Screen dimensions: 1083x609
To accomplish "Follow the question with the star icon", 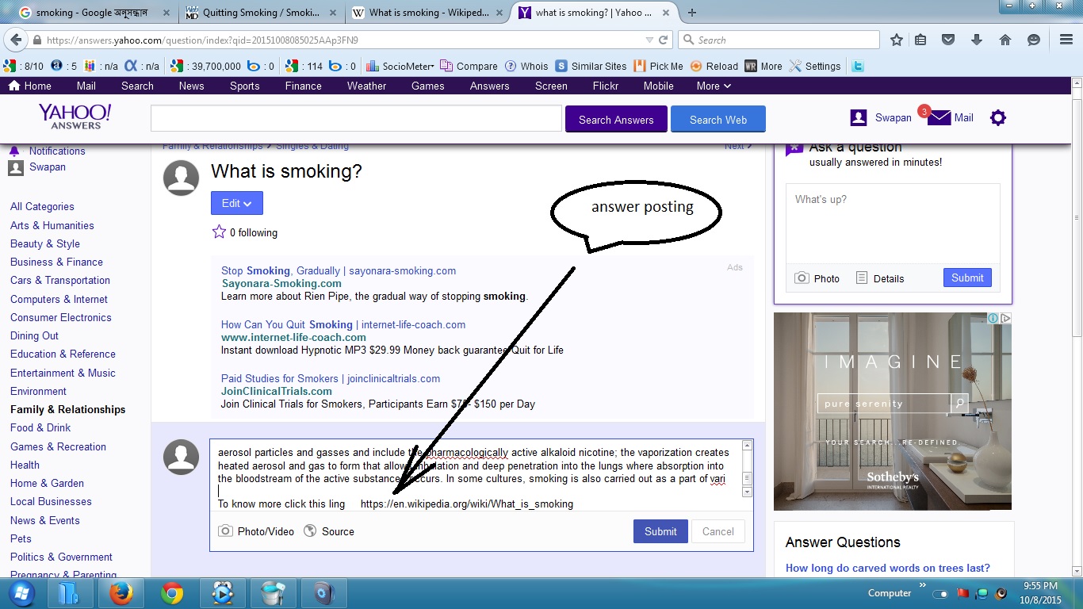I will click(219, 232).
